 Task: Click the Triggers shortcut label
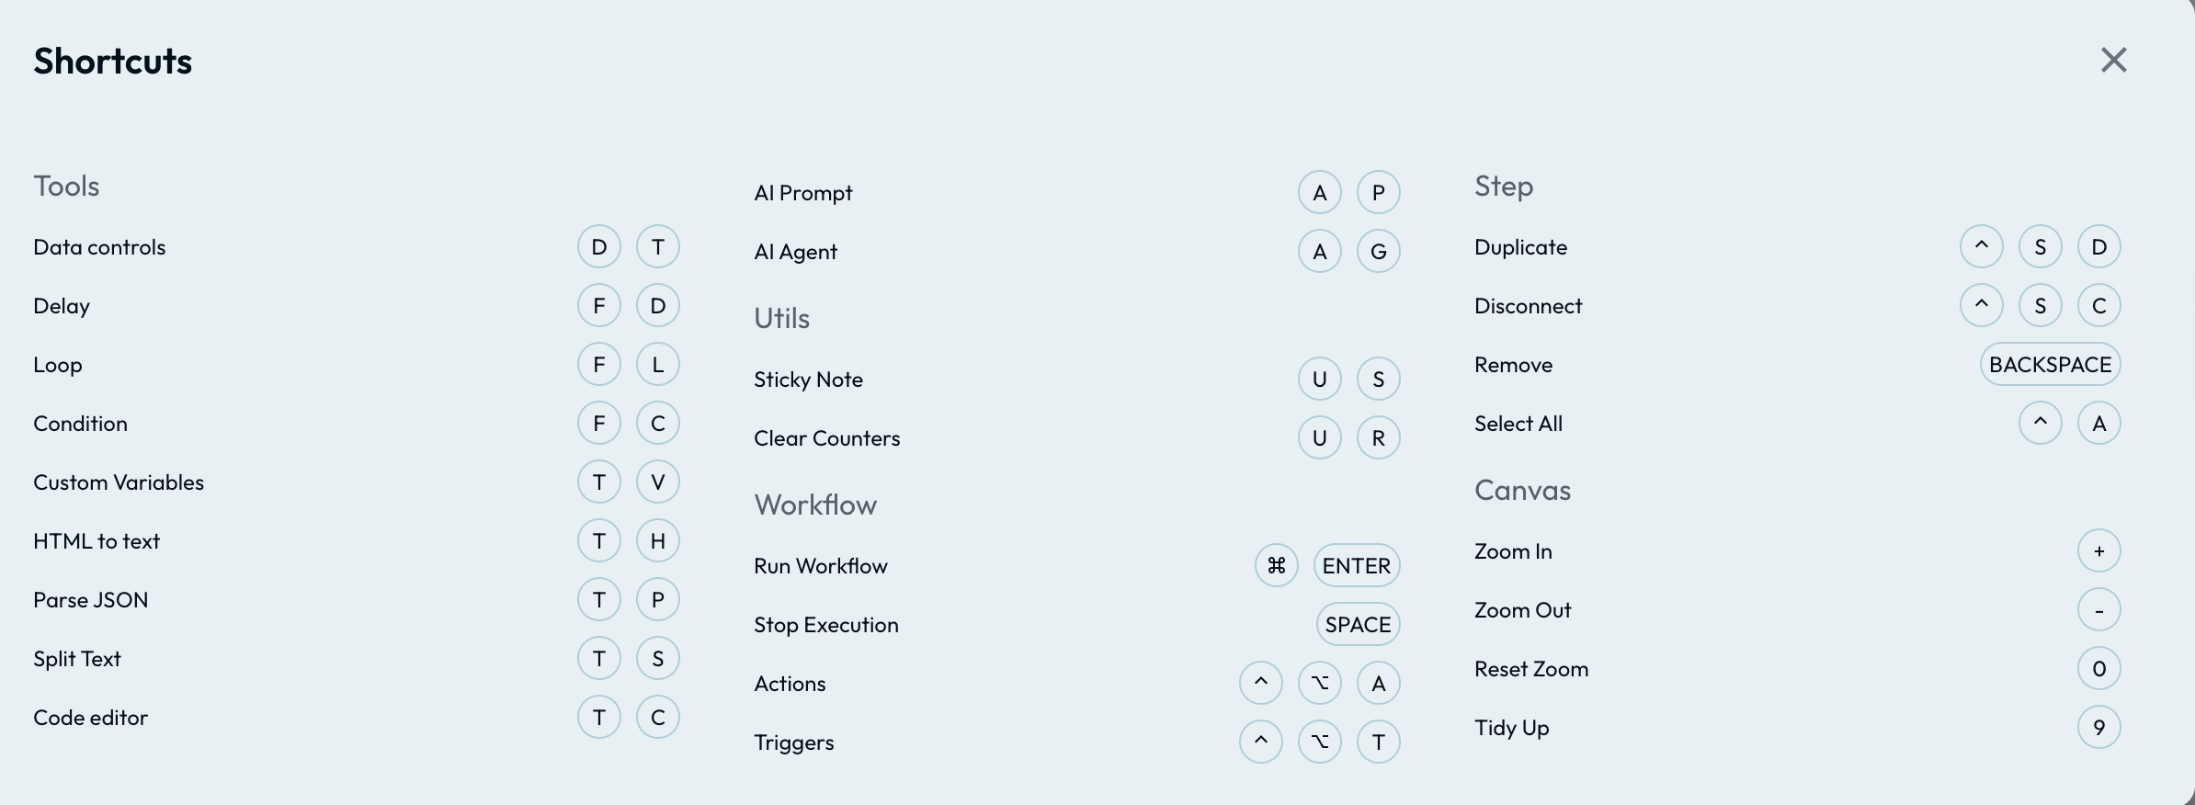tap(794, 743)
